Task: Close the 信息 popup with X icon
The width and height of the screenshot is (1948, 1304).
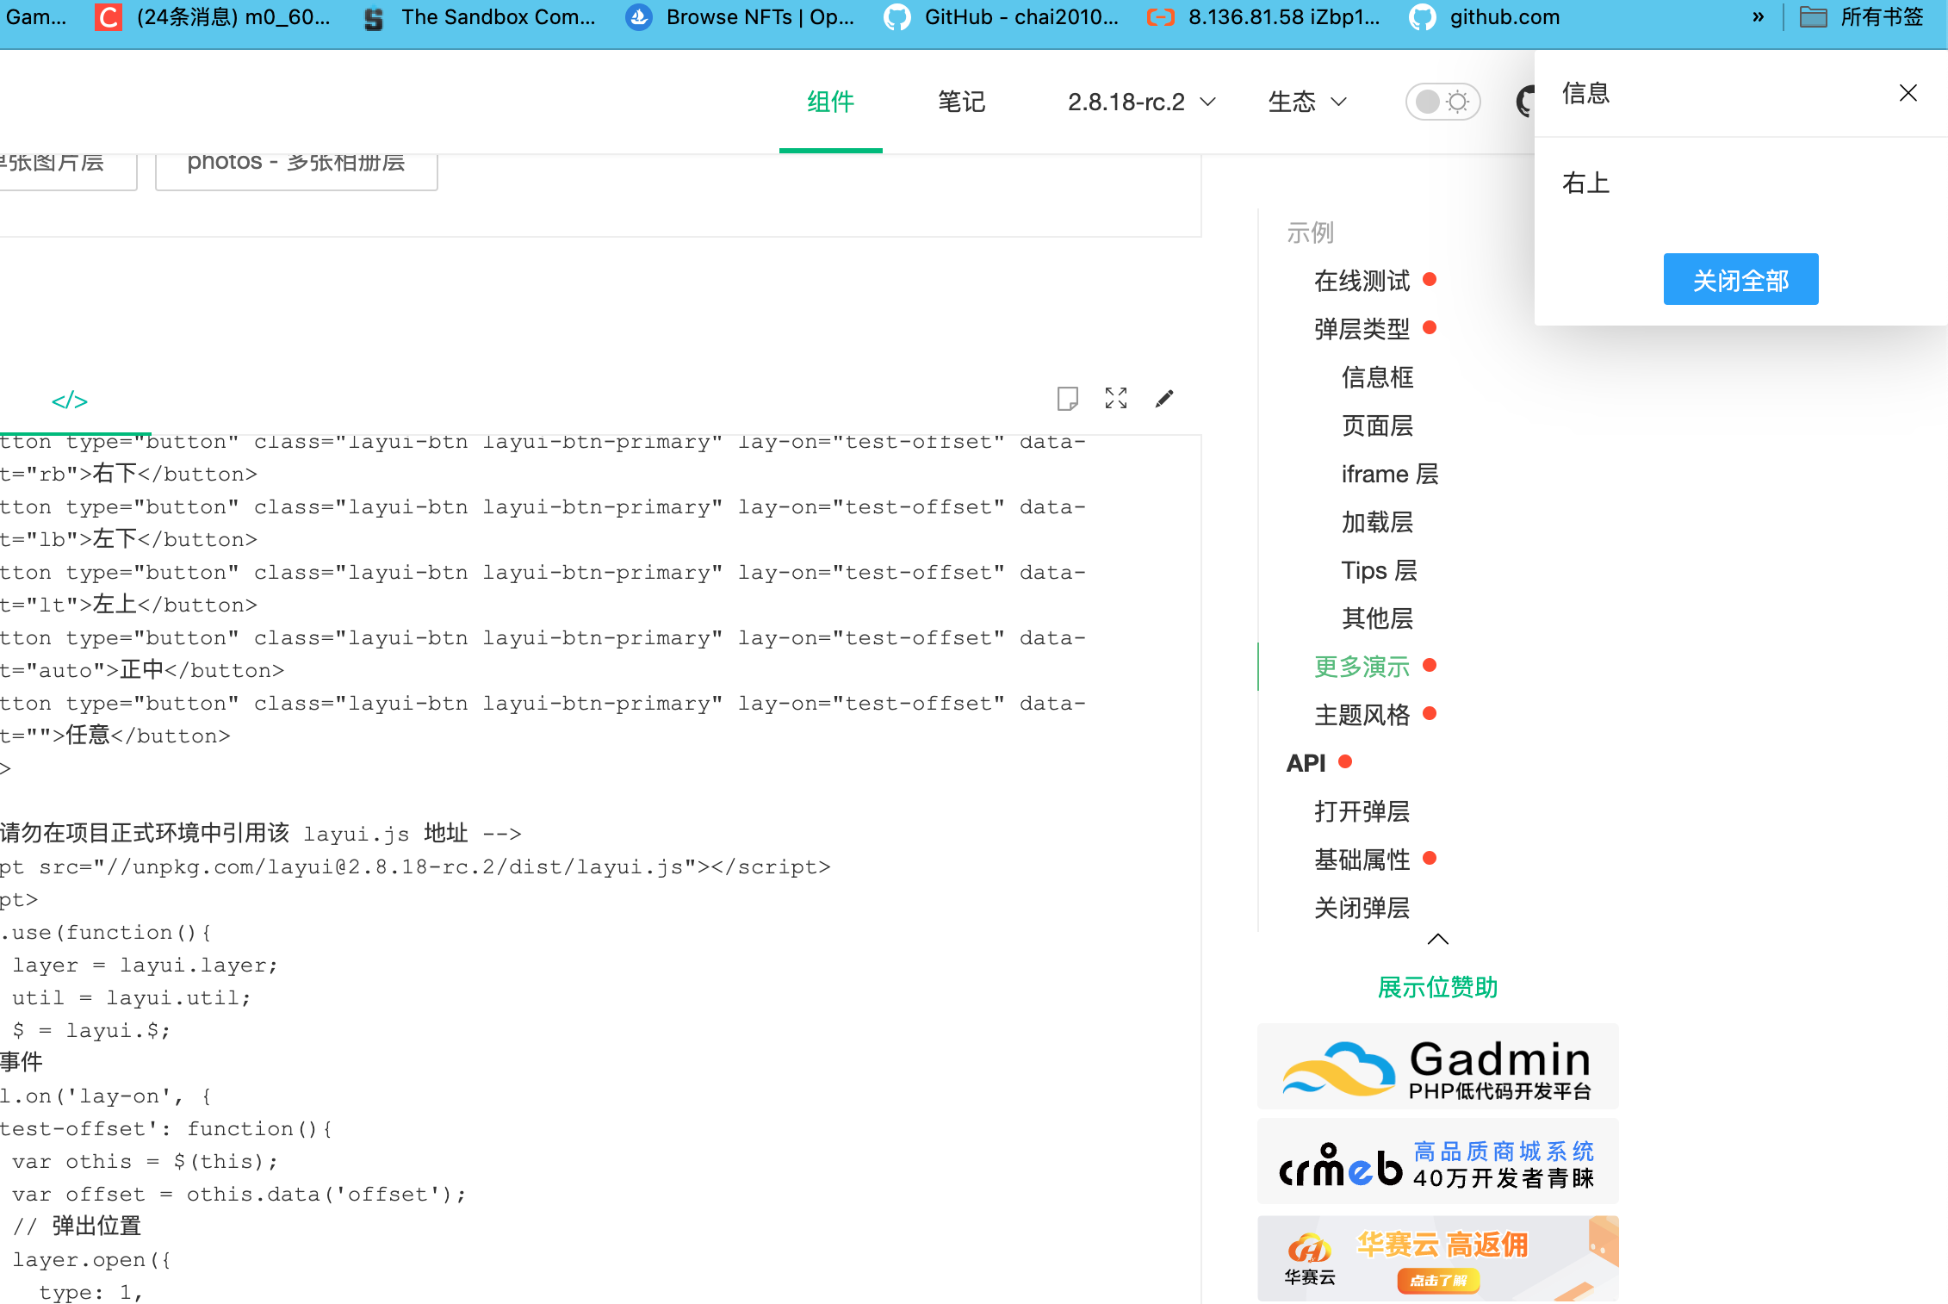Action: (1908, 93)
